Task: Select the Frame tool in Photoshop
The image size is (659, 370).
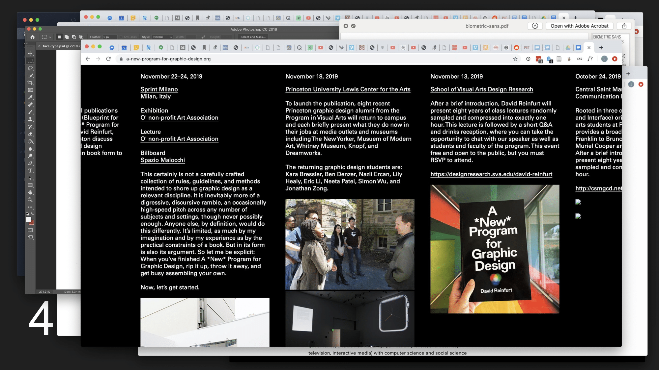Action: [x=30, y=90]
